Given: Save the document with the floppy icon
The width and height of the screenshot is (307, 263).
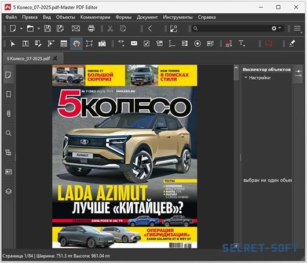Looking at the screenshot, I should click(x=47, y=28).
